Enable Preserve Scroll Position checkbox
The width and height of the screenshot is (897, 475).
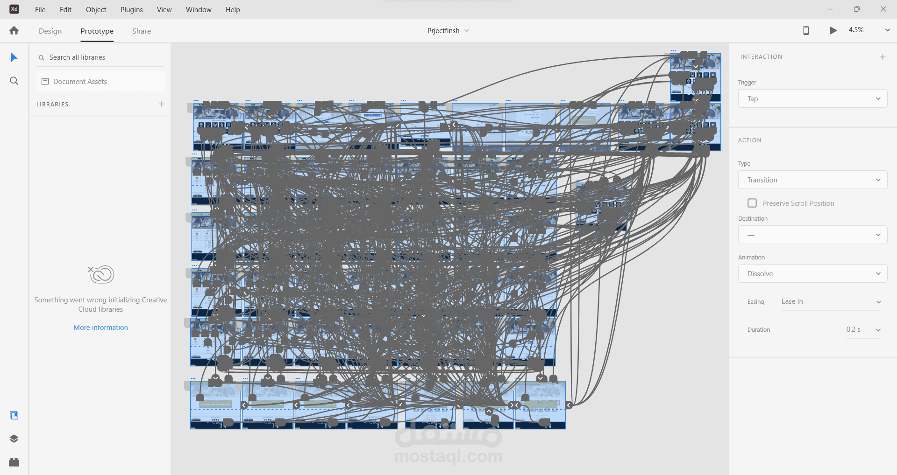tap(752, 203)
